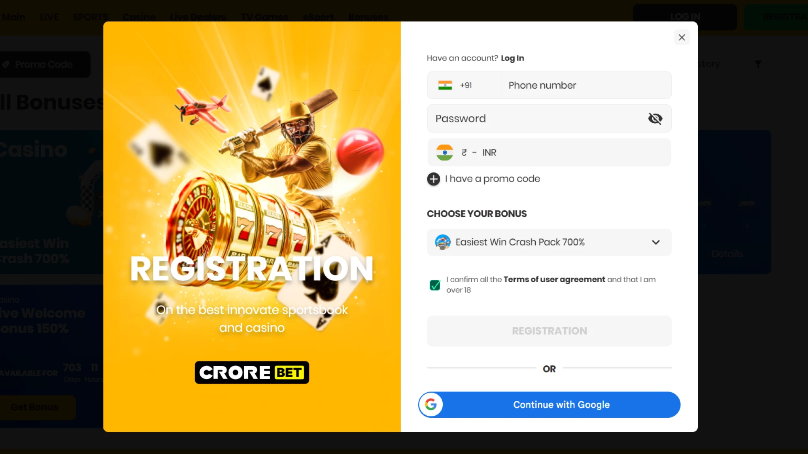Click the CroreBet logo
Image resolution: width=808 pixels, height=454 pixels.
click(x=252, y=372)
